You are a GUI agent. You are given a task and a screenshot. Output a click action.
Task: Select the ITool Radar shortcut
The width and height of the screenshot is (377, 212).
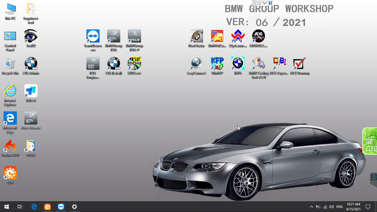(x=196, y=39)
